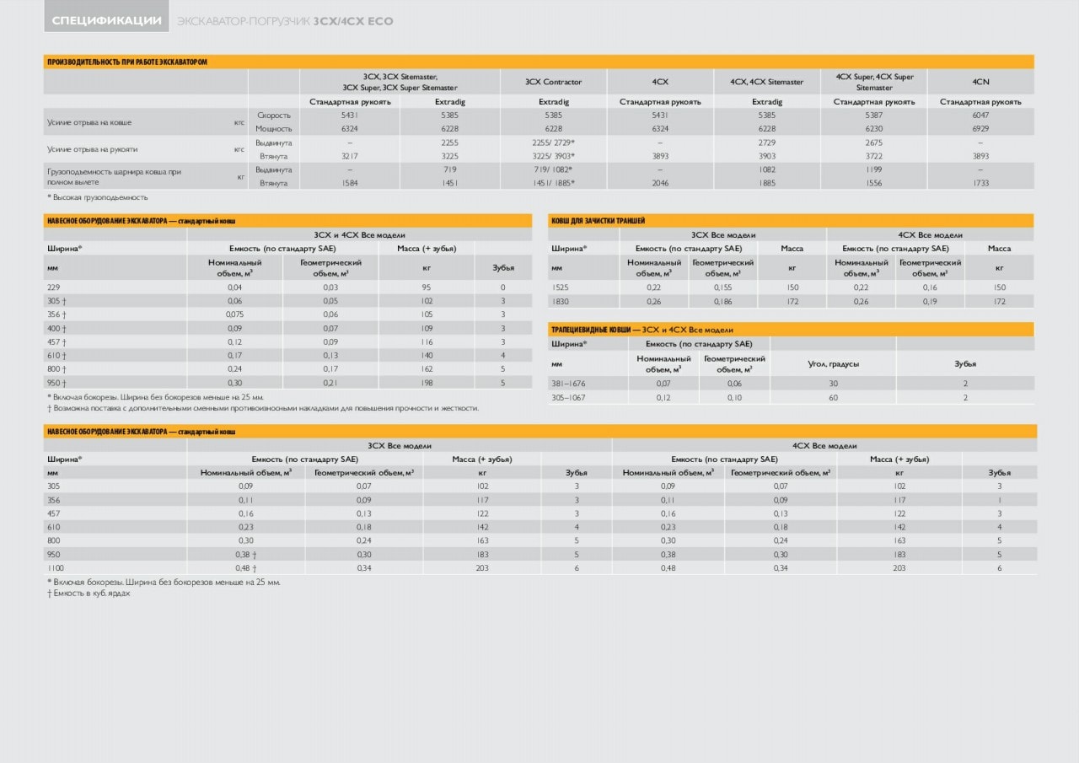Select the 1100 width row in bottom table
Image resolution: width=1079 pixels, height=763 pixels.
540,567
